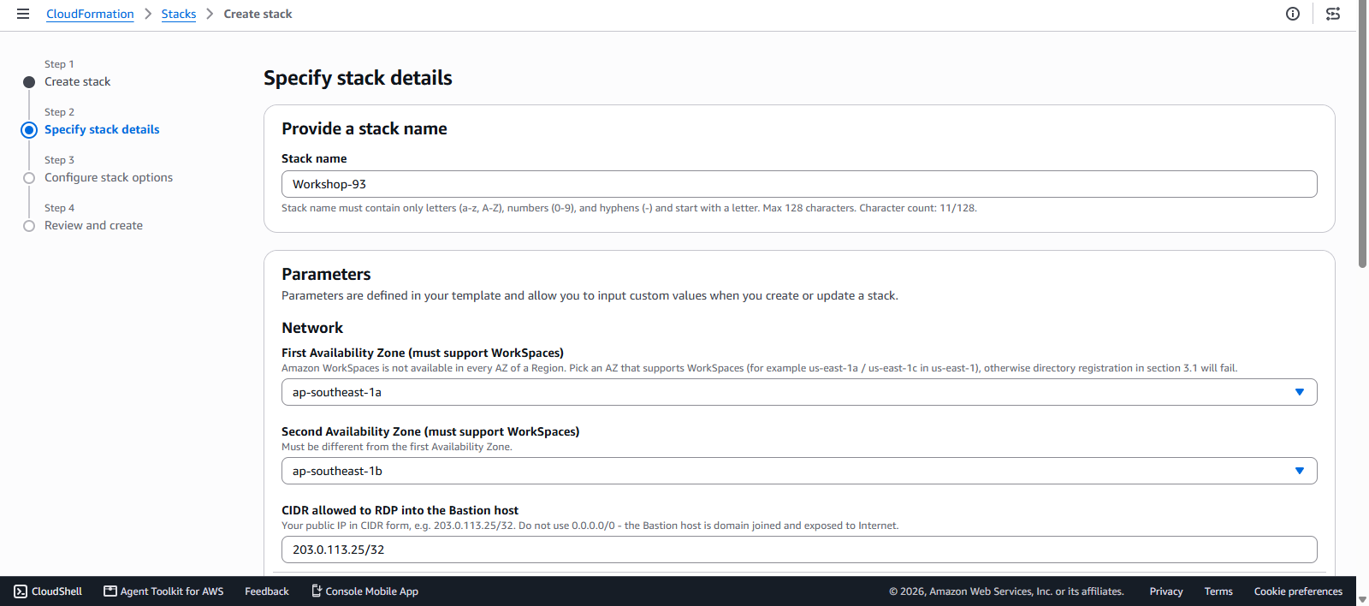Click the "Provide a stack name" heading
1369x606 pixels.
tap(364, 128)
